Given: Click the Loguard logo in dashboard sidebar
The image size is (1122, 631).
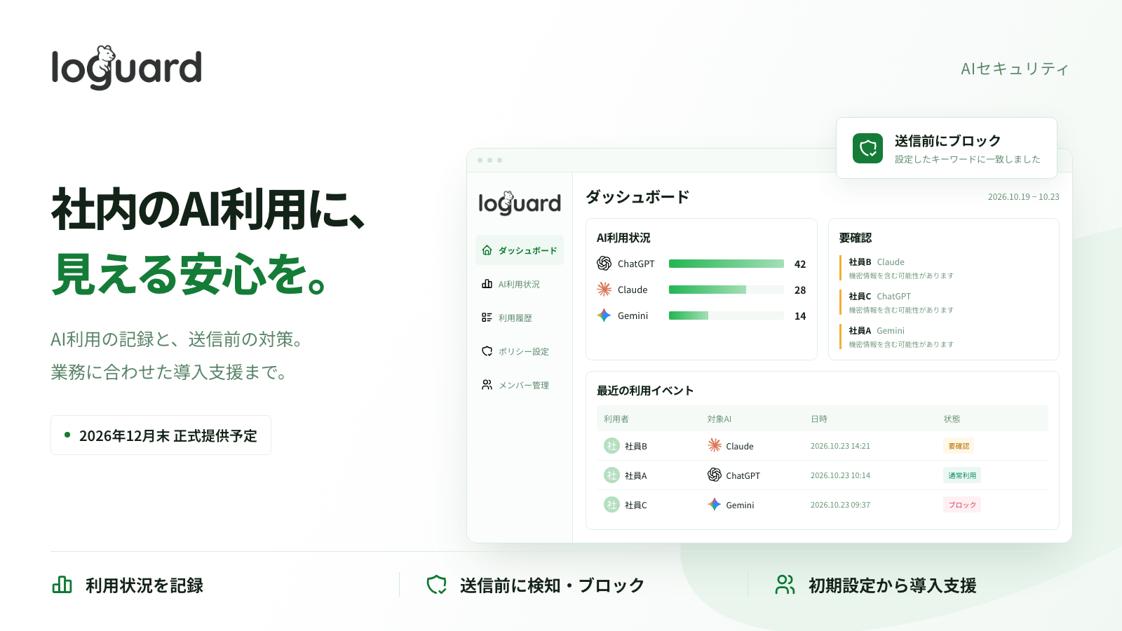Looking at the screenshot, I should click(x=520, y=203).
